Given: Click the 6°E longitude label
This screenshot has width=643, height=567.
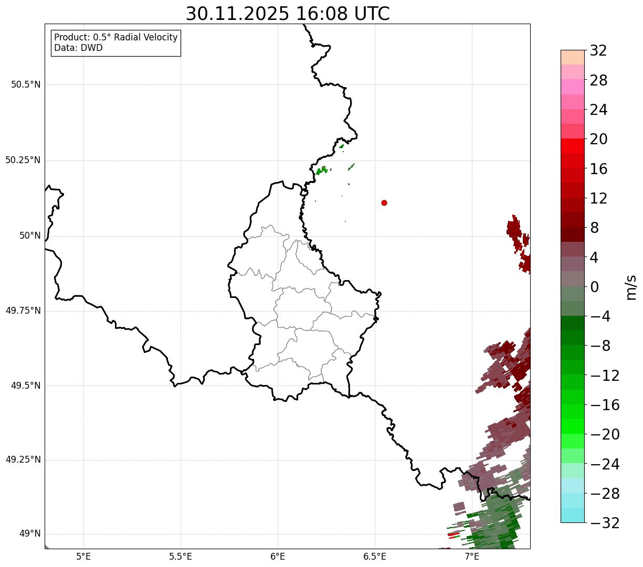Looking at the screenshot, I should tap(278, 556).
